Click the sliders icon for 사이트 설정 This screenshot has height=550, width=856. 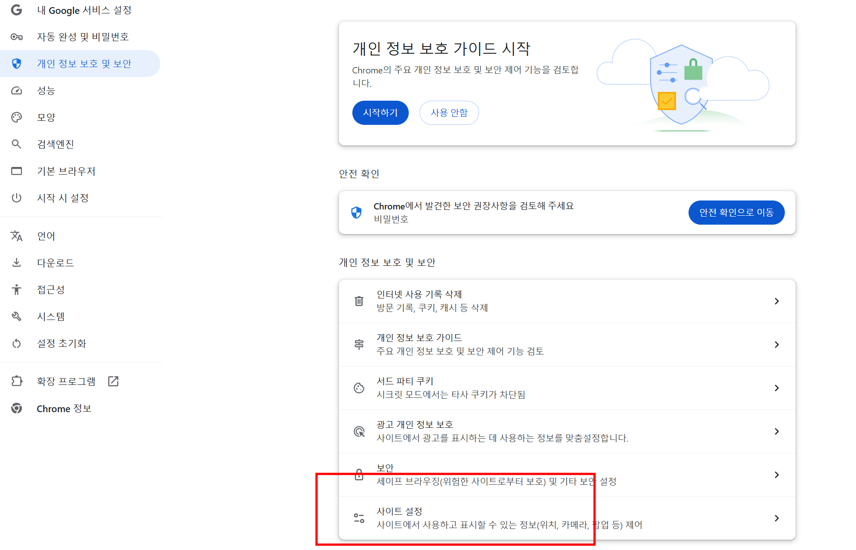[359, 518]
